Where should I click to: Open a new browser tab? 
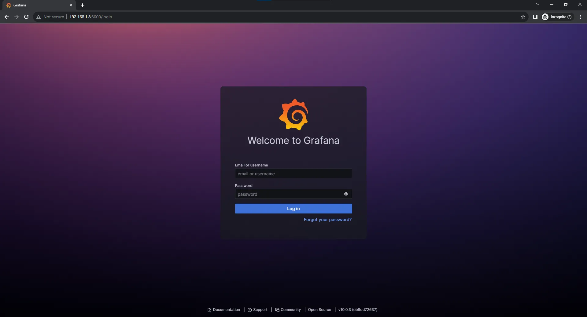[83, 5]
